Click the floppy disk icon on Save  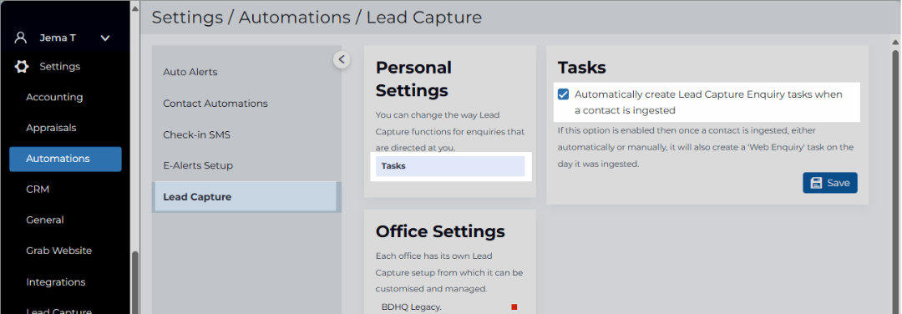pyautogui.click(x=816, y=183)
